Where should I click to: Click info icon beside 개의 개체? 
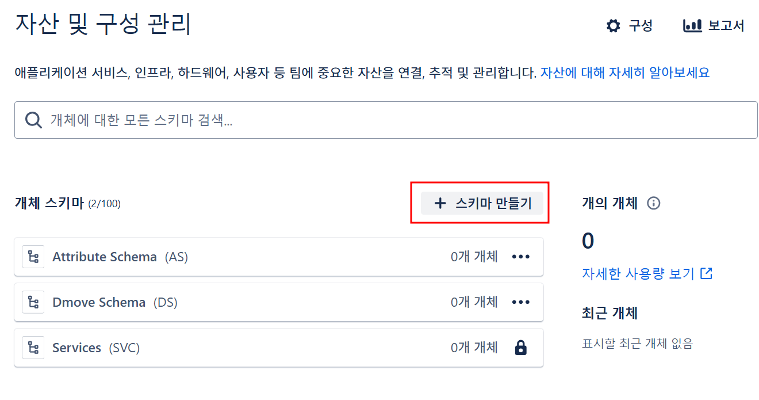[x=653, y=203]
